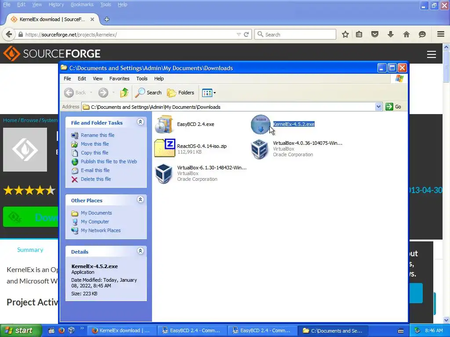The height and width of the screenshot is (337, 450).
Task: Open the Explorer File menu
Action: (67, 79)
